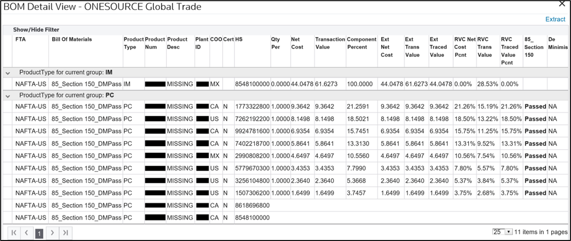Image resolution: width=571 pixels, height=241 pixels.
Task: Go to the first page
Action: click(14, 232)
